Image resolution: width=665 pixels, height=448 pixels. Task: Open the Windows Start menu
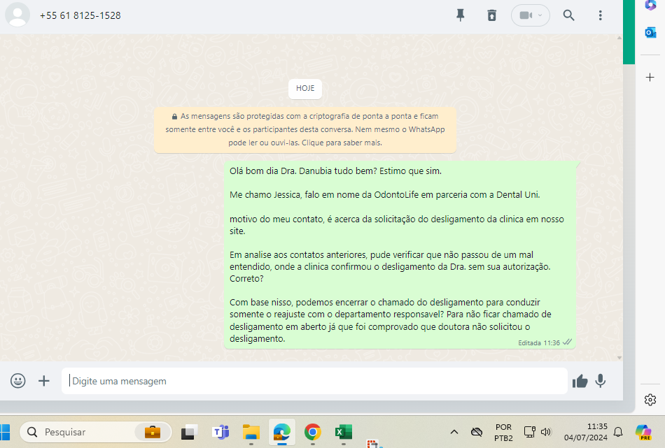pos(5,433)
